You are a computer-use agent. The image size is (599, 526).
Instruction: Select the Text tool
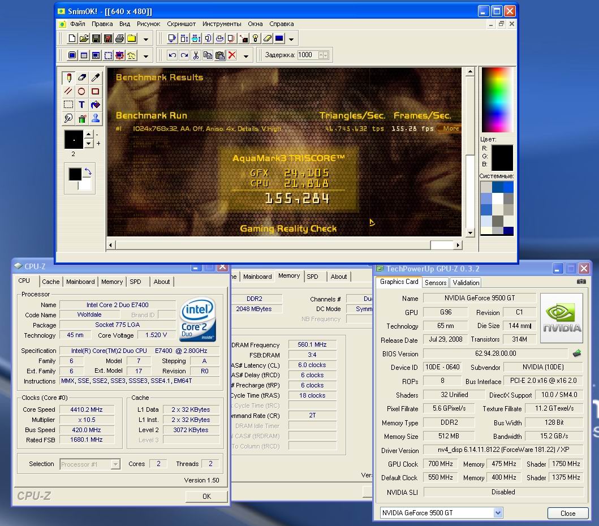(x=82, y=105)
